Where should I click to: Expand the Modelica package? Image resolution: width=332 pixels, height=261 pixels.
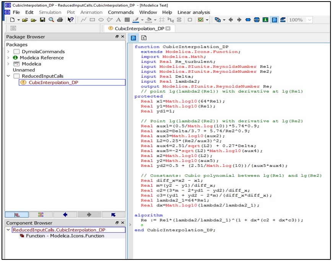coord(8,64)
